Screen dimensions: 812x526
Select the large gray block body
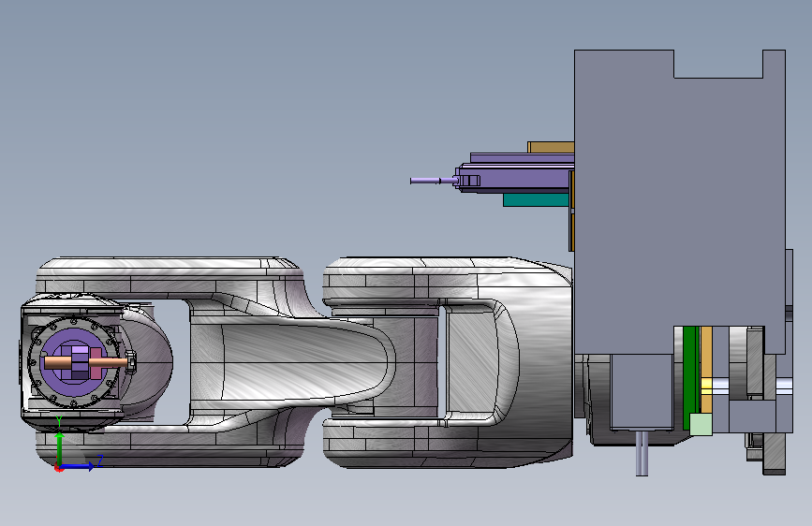tap(679, 202)
